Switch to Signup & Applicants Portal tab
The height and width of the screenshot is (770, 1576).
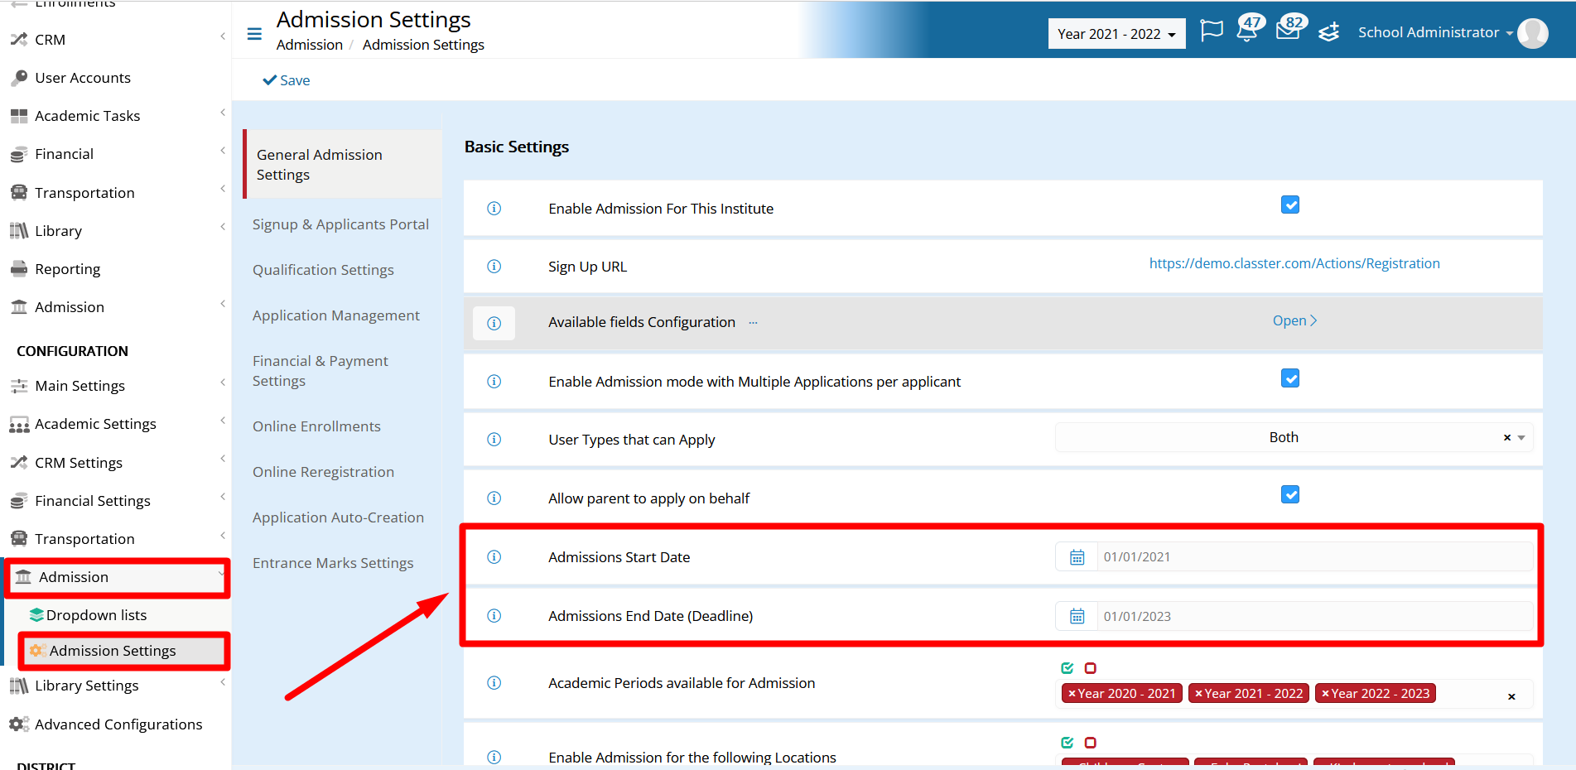click(340, 224)
